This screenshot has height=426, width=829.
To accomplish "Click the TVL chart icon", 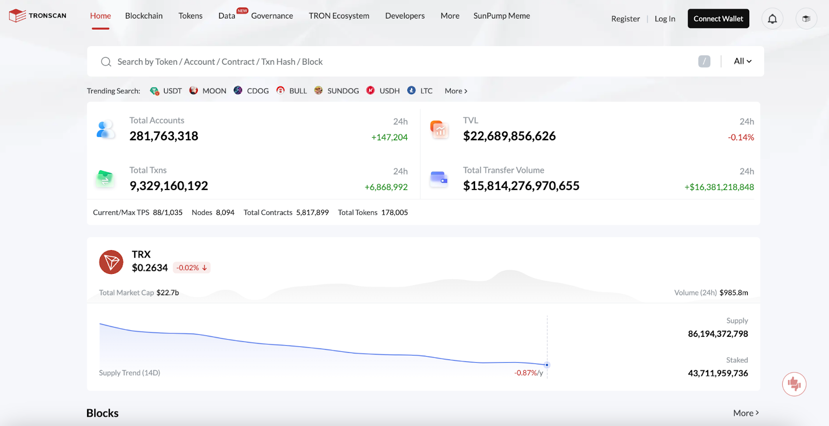I will [439, 129].
